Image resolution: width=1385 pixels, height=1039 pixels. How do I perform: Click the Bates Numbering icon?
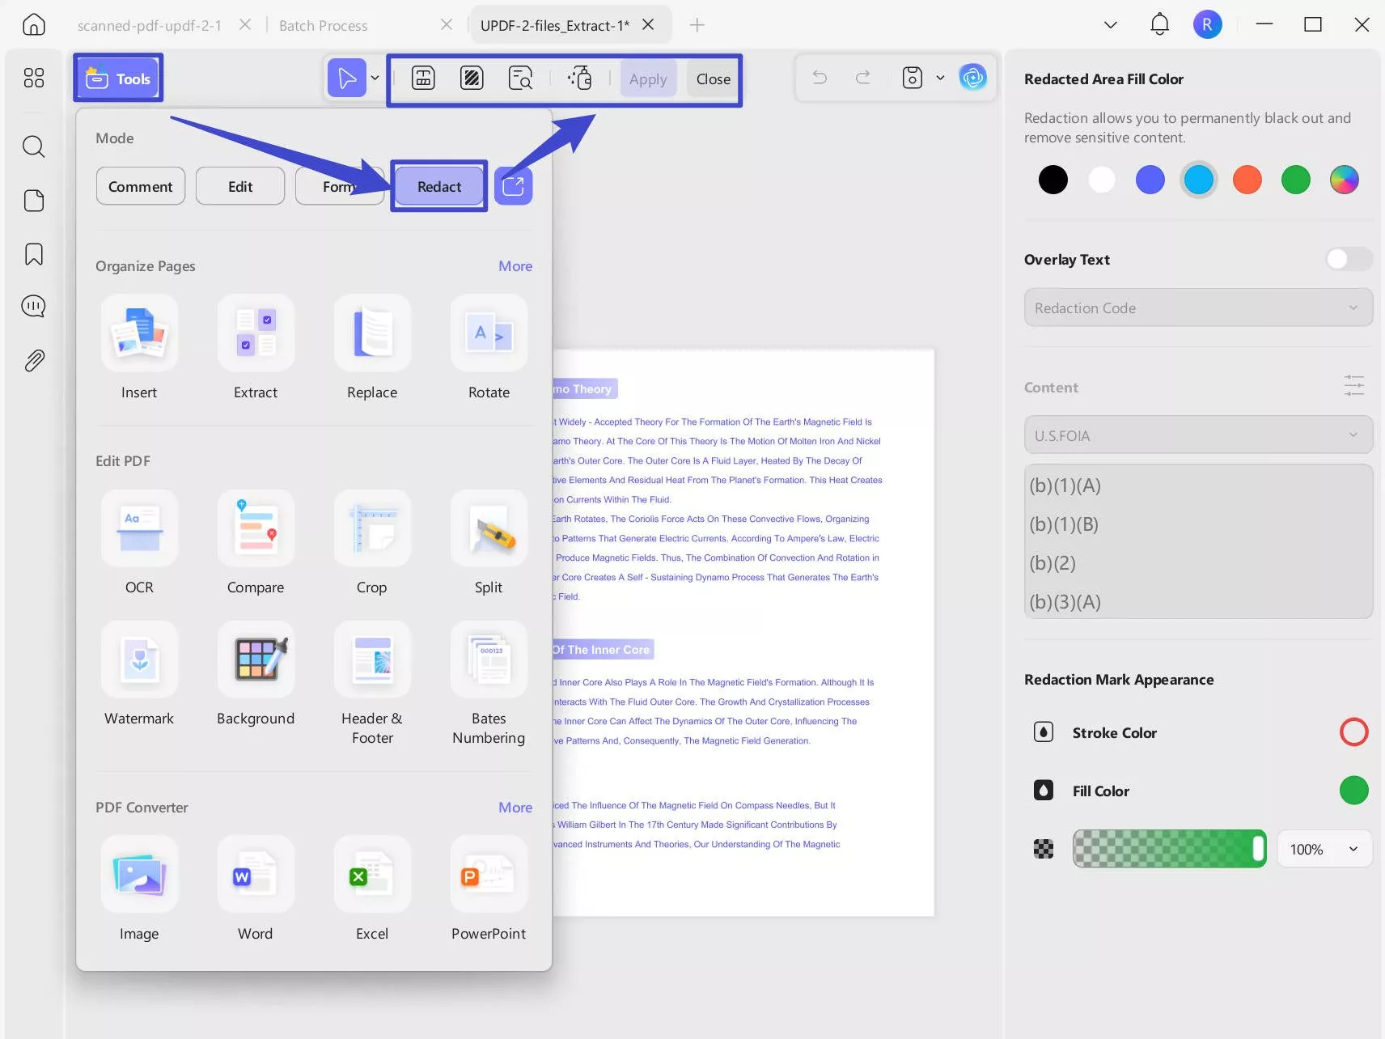489,660
